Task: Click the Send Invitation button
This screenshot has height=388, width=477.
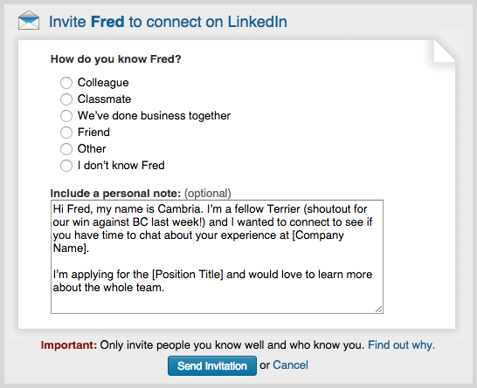Action: [x=212, y=366]
